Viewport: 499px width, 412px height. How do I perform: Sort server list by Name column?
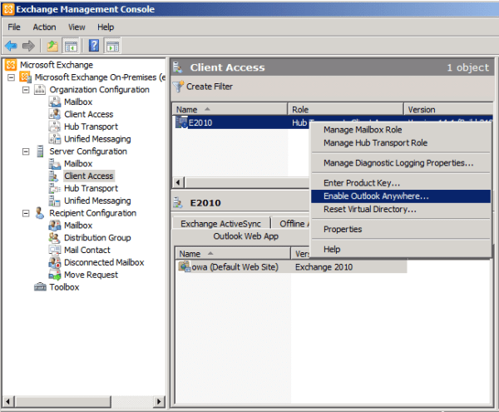tap(230, 110)
